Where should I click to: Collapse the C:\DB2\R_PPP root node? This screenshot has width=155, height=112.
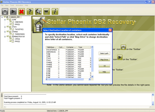2,17
